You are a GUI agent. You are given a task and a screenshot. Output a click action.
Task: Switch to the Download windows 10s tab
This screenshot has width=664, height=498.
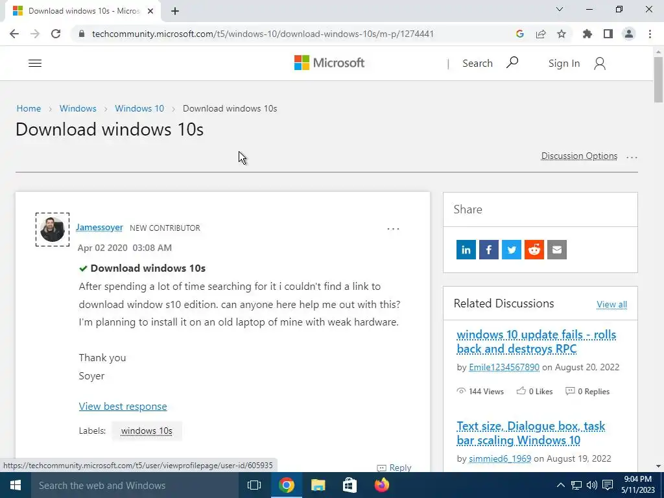point(83,12)
